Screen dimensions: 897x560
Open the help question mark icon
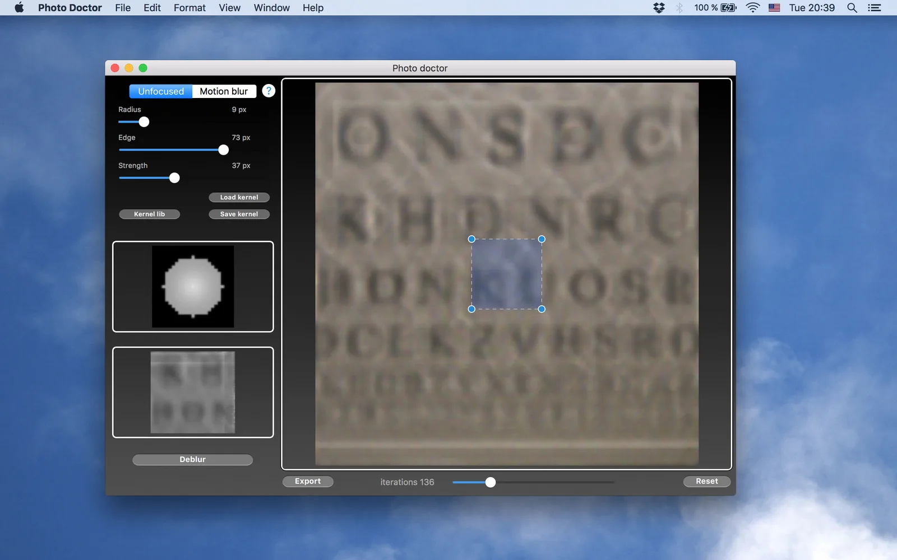click(x=269, y=91)
